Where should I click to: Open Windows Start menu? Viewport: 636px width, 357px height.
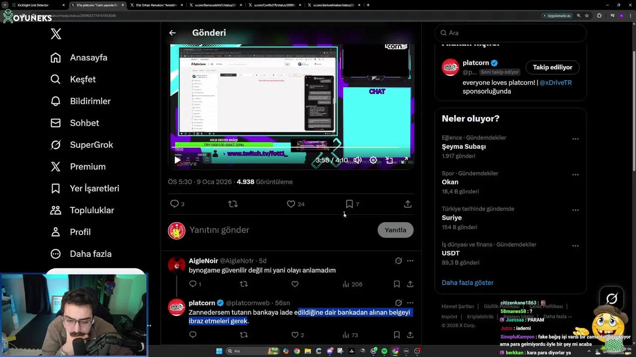[219, 351]
